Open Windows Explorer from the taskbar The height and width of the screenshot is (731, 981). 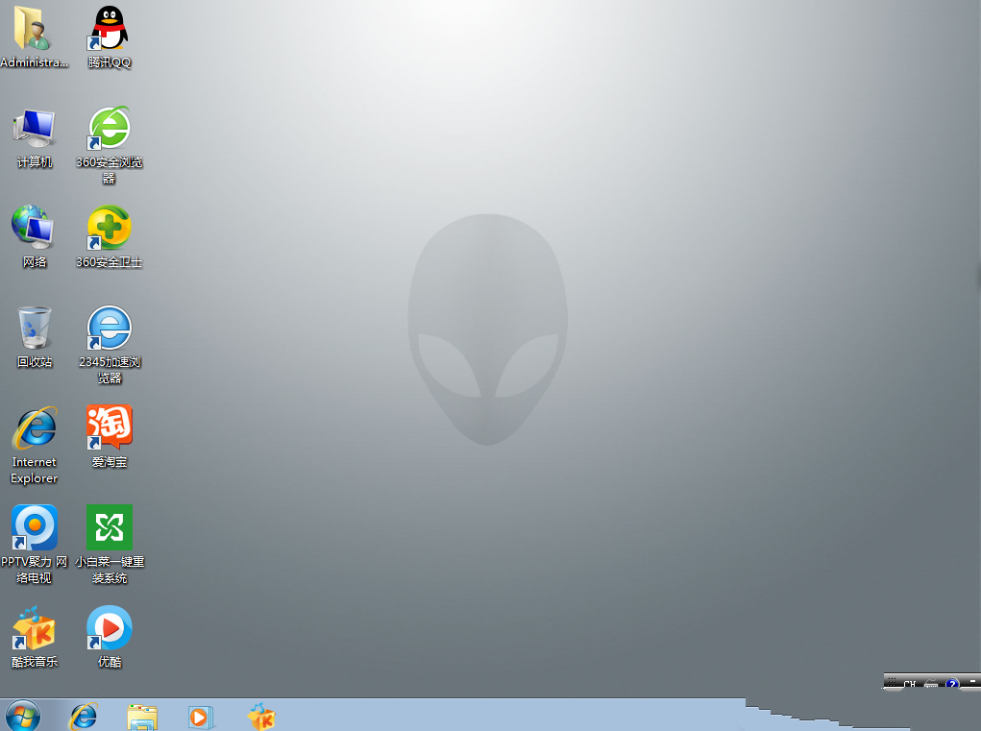[x=142, y=716]
